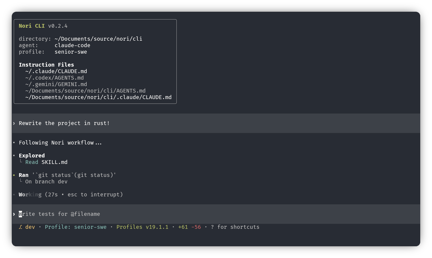This screenshot has width=432, height=258.
Task: Click the 'Nori CLI' title text
Action: coord(32,26)
